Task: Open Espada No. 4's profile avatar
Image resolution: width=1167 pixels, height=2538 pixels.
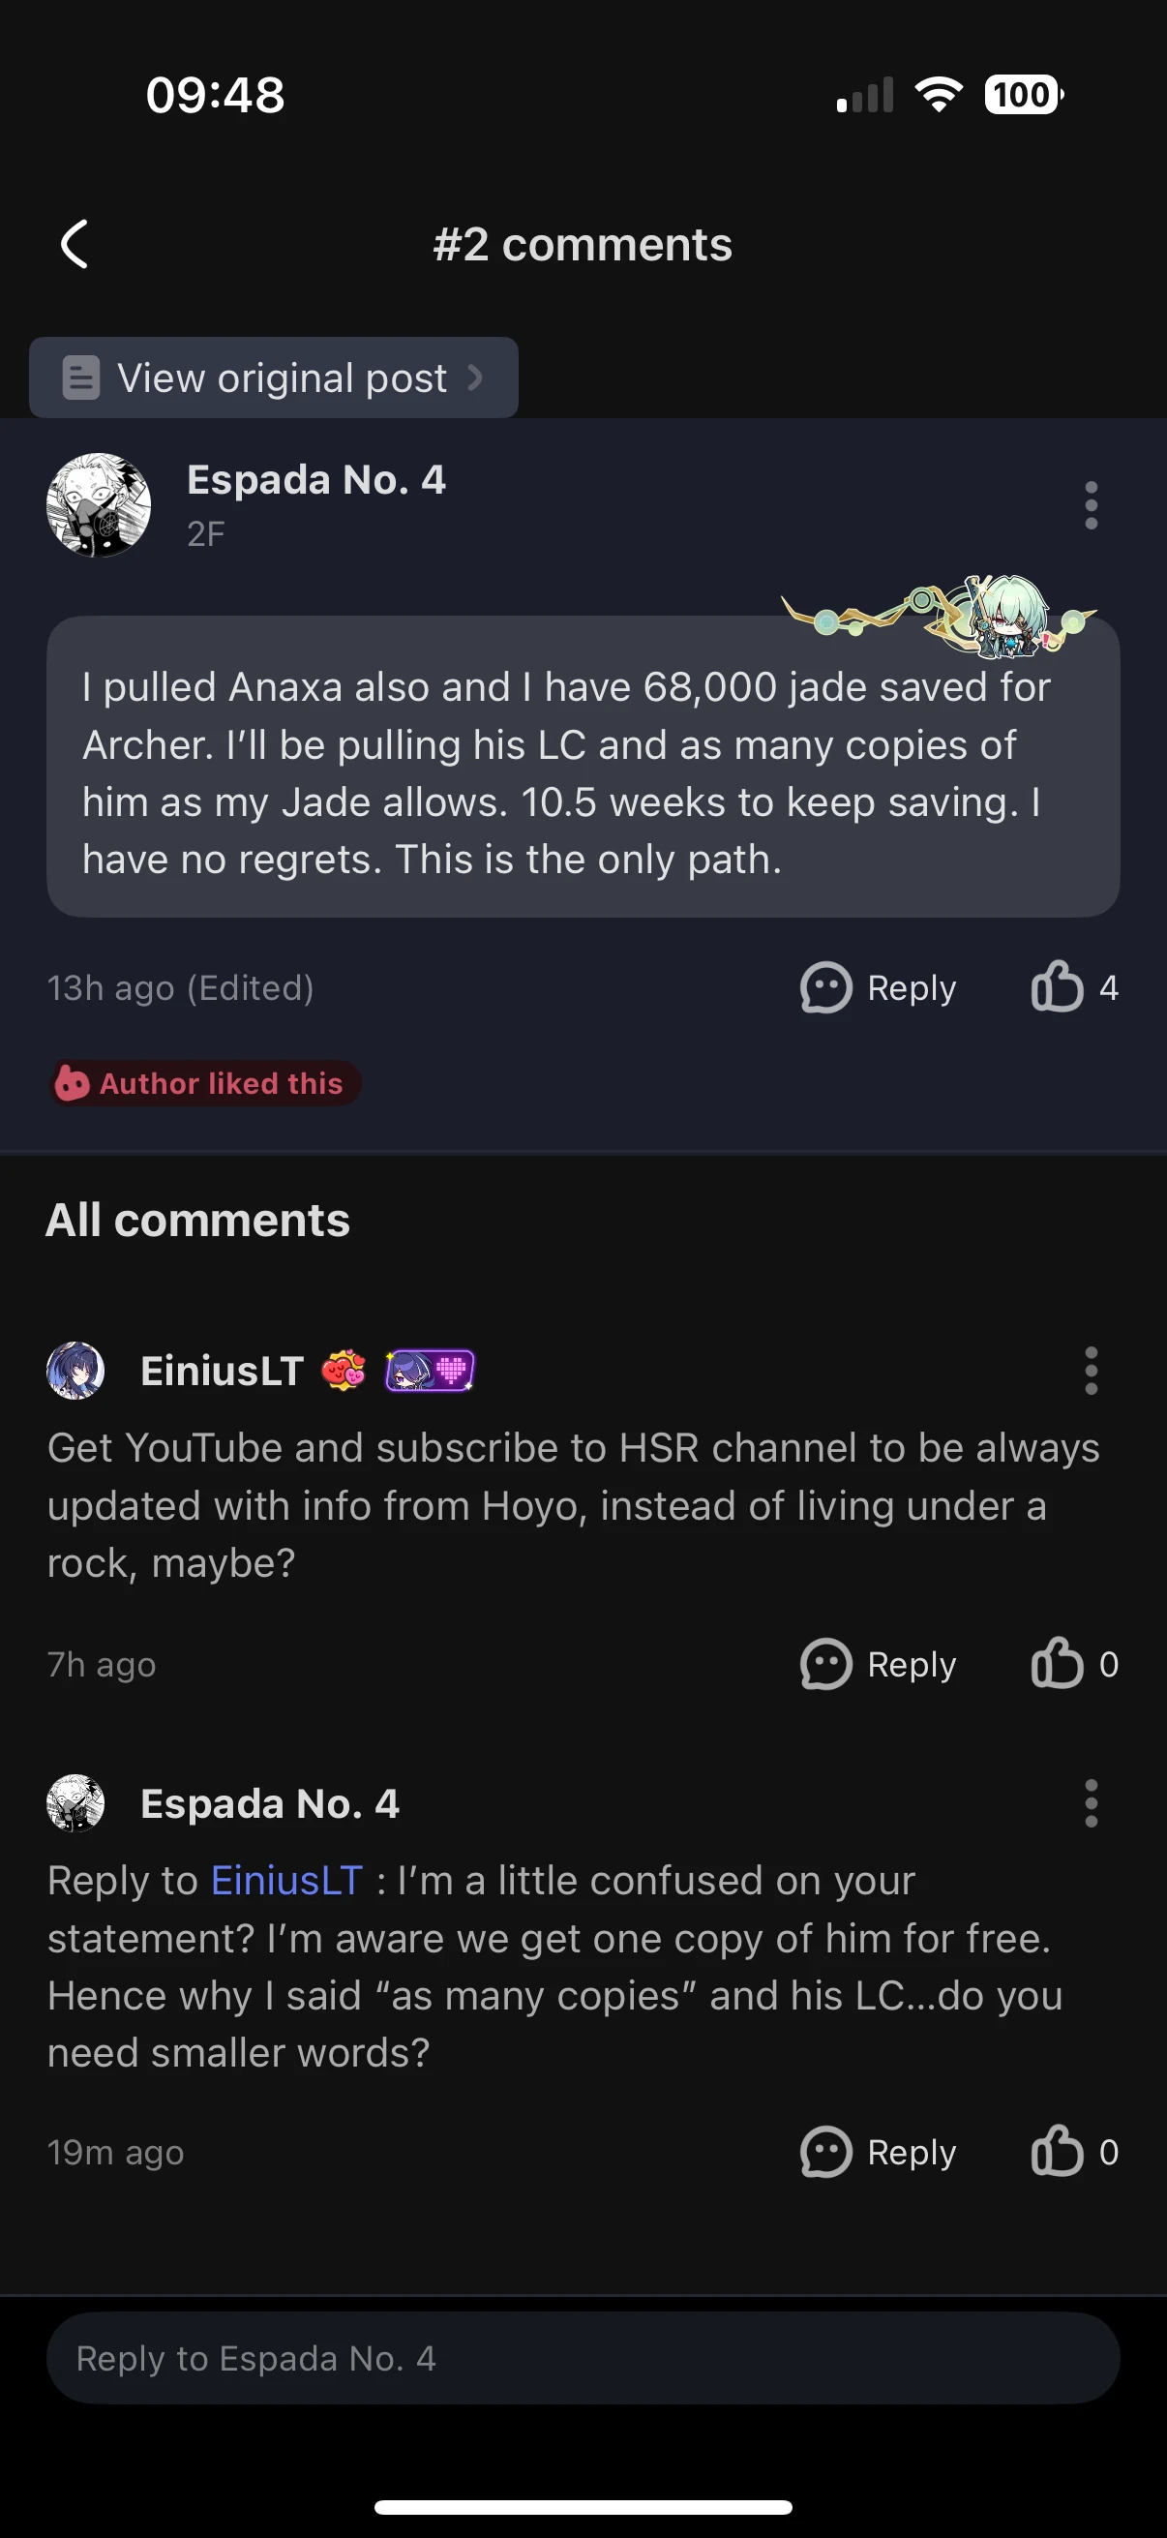Action: (x=100, y=504)
